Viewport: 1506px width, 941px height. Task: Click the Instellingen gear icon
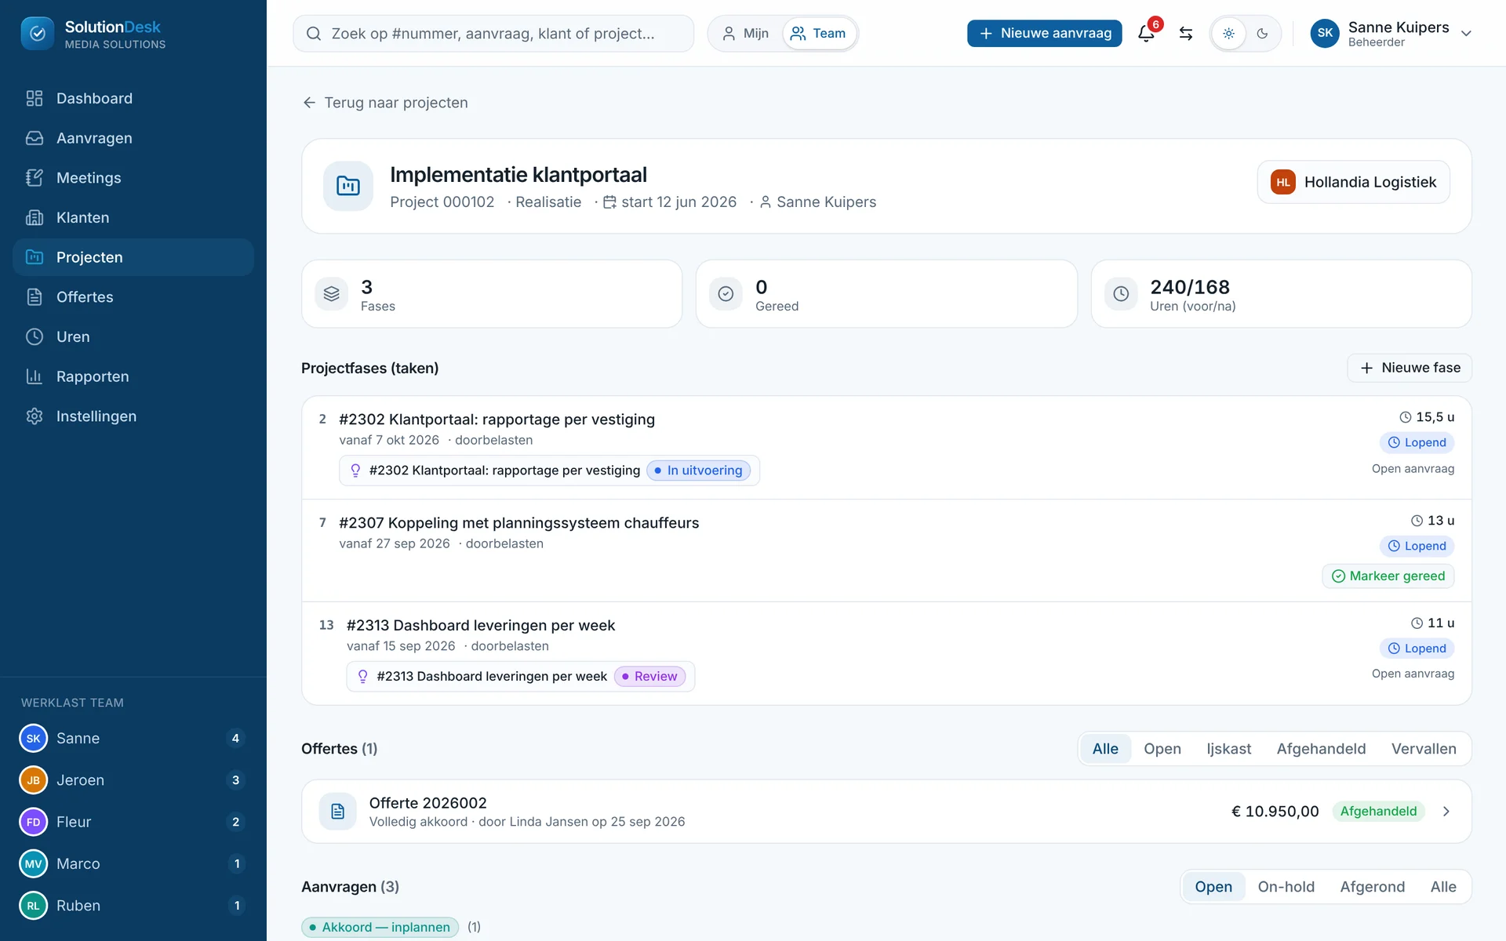point(35,416)
